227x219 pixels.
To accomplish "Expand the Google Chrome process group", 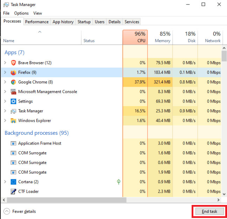I will click(5, 82).
